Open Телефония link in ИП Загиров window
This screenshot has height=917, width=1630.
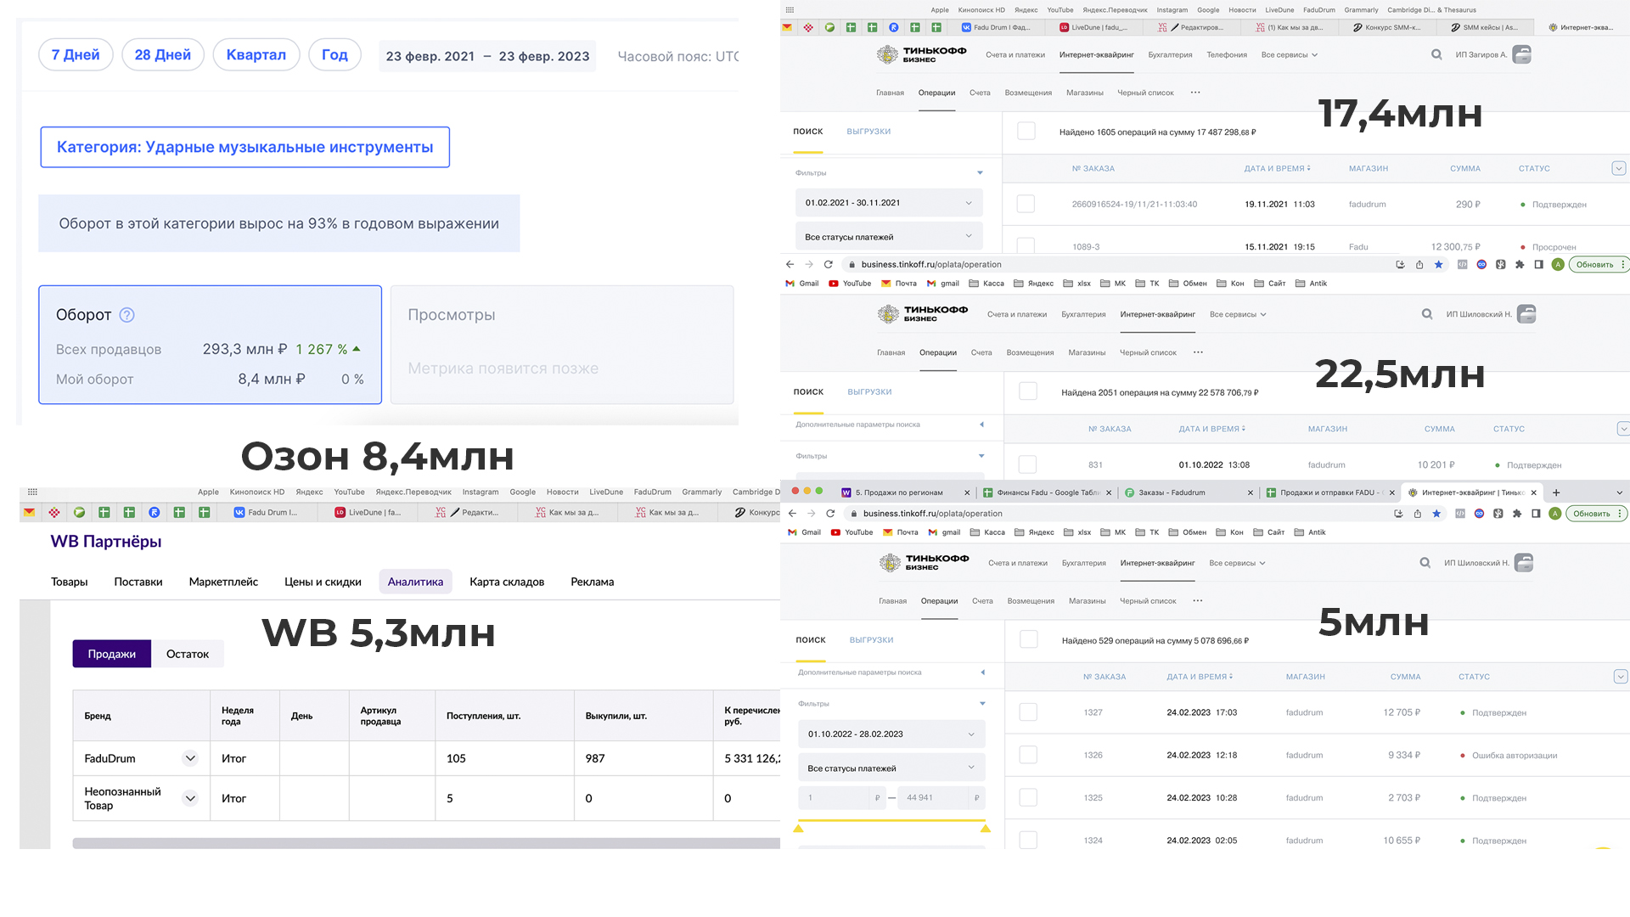point(1227,54)
